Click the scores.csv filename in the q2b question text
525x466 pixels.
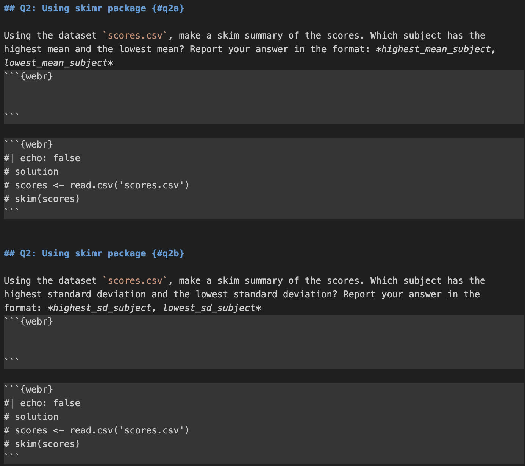[135, 281]
